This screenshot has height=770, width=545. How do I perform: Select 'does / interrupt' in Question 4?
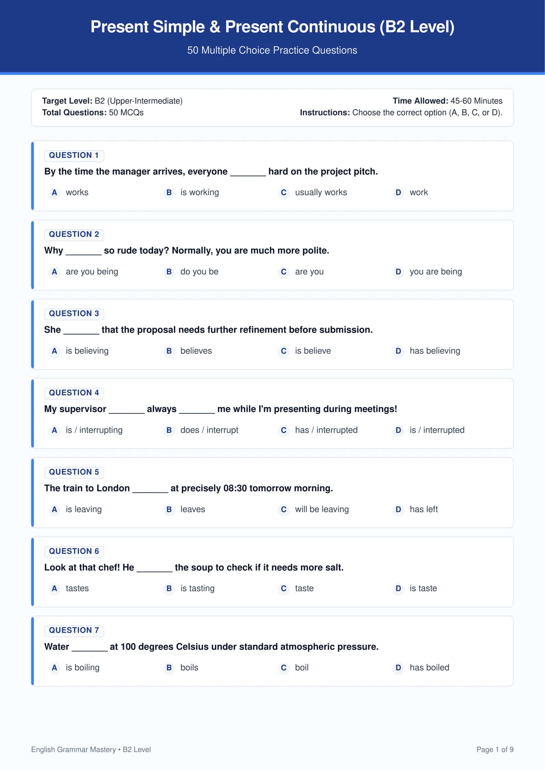[201, 430]
